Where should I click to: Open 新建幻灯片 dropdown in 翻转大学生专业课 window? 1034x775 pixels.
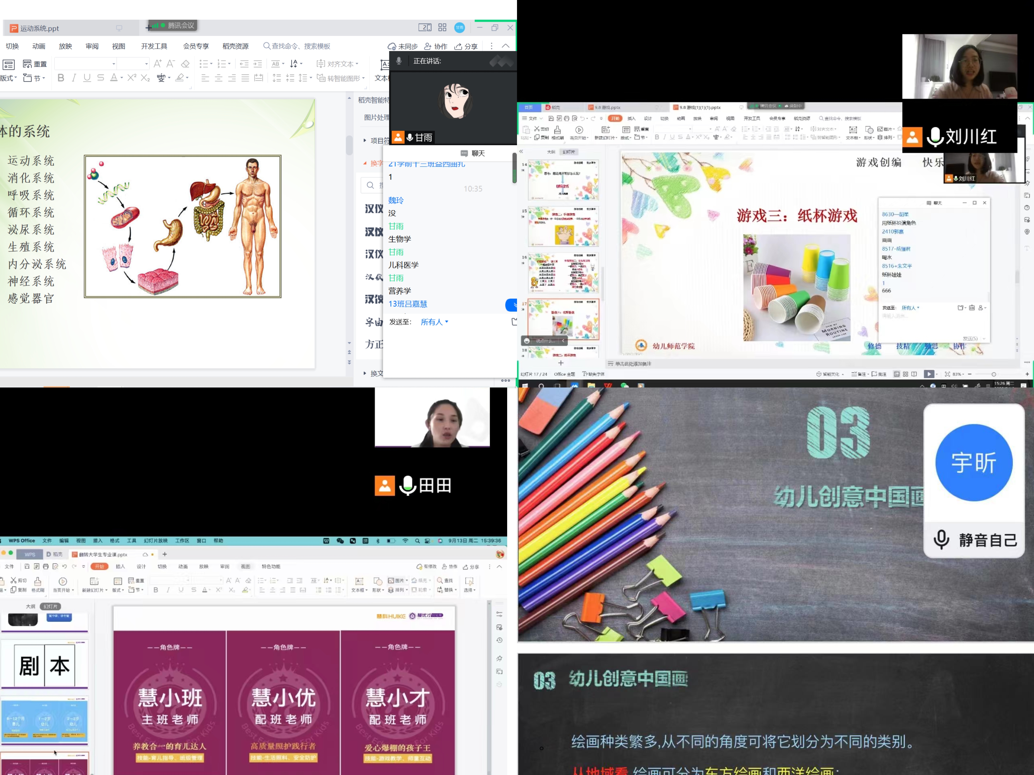pos(95,590)
